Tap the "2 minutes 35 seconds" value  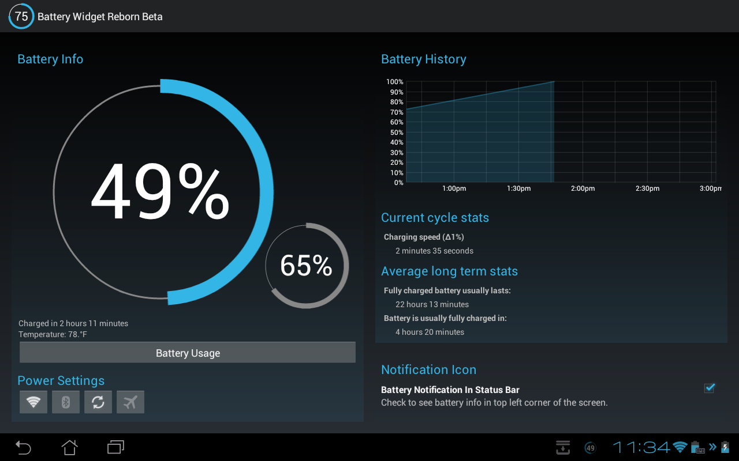coord(434,251)
